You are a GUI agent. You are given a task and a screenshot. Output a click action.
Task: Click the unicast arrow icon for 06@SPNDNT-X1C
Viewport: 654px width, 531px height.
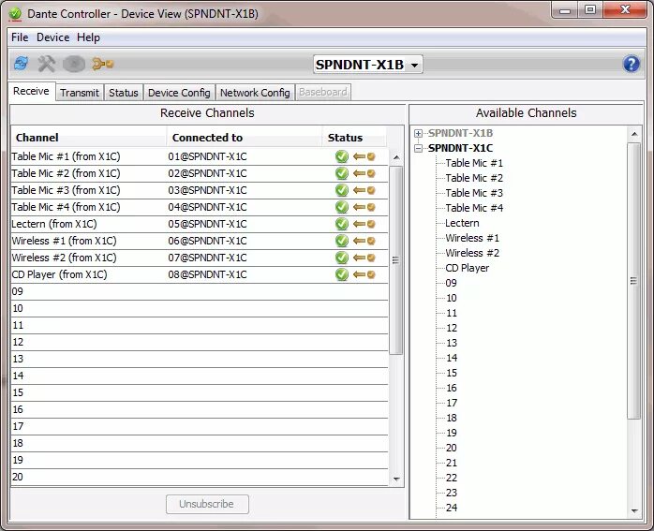364,241
